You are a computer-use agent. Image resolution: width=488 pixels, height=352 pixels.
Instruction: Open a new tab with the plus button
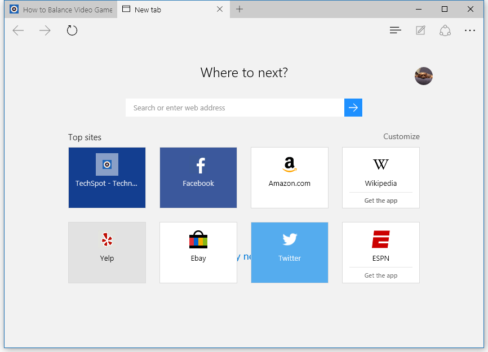pos(239,9)
